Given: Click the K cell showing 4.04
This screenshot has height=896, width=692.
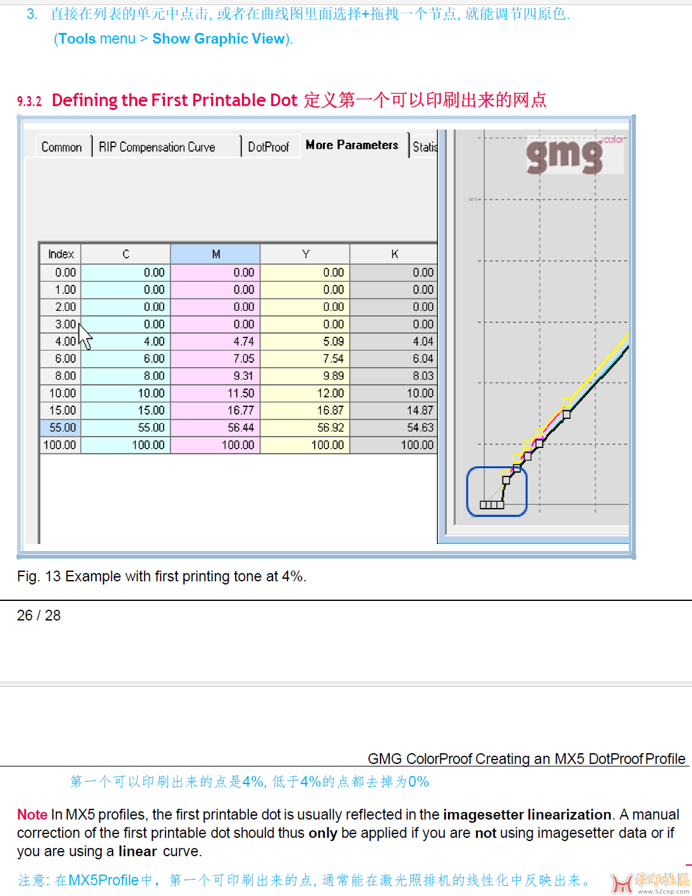Looking at the screenshot, I should click(394, 341).
